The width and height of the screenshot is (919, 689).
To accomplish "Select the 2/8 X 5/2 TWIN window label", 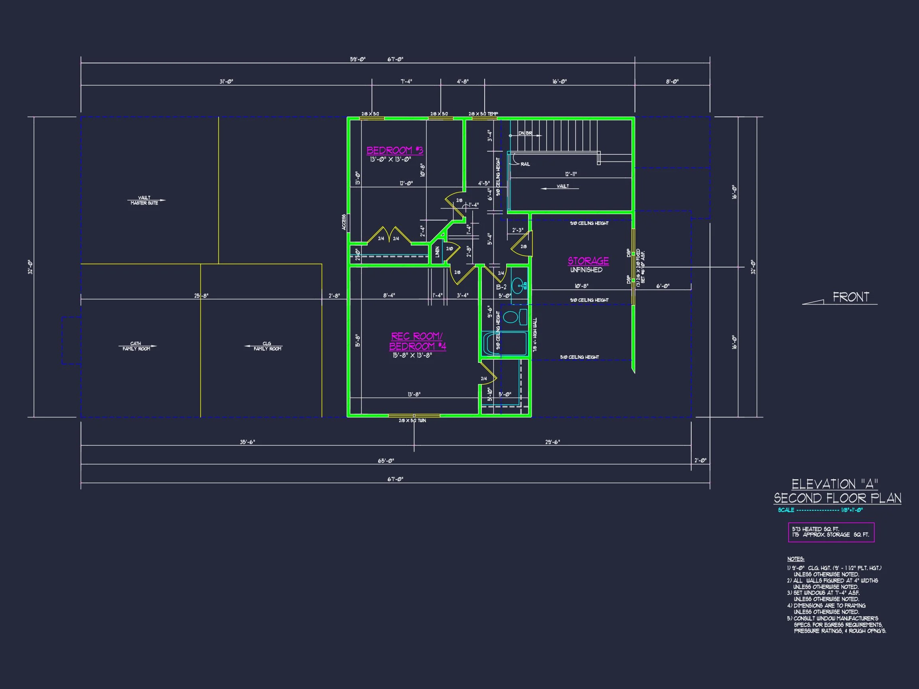I will pos(412,421).
